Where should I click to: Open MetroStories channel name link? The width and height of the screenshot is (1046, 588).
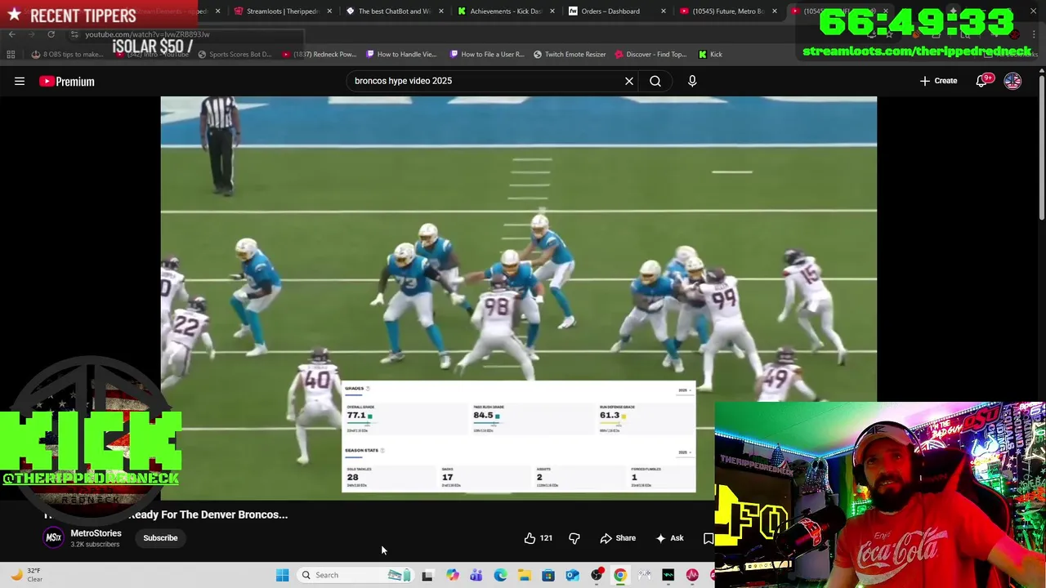(x=96, y=533)
